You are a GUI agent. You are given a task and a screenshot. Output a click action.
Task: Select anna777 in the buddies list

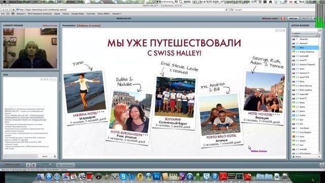(x=305, y=60)
